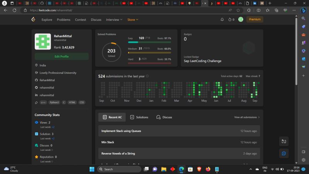Add page to favorites star icon

pyautogui.click(x=238, y=10)
